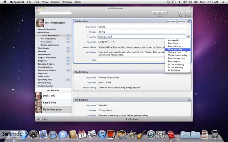Click the Add File button
The height and width of the screenshot is (142, 228).
pyautogui.click(x=182, y=21)
